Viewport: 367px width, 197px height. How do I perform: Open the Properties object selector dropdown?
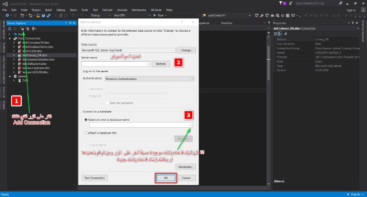(358, 28)
